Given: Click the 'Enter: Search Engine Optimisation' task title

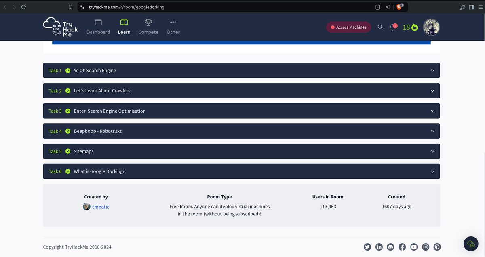Looking at the screenshot, I should 110,111.
